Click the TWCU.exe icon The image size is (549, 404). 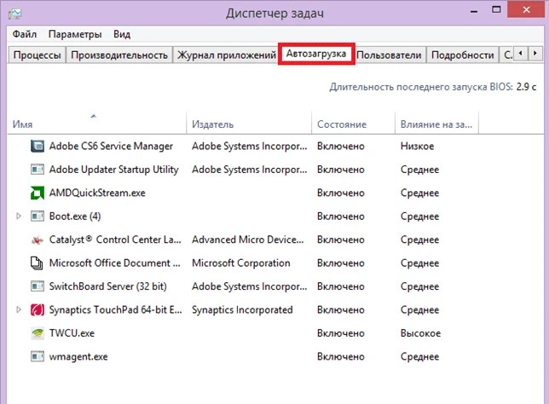pos(37,332)
